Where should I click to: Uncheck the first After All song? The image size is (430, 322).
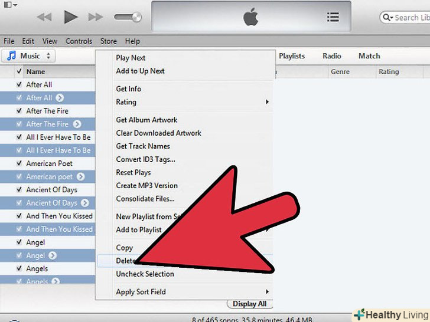(19, 84)
